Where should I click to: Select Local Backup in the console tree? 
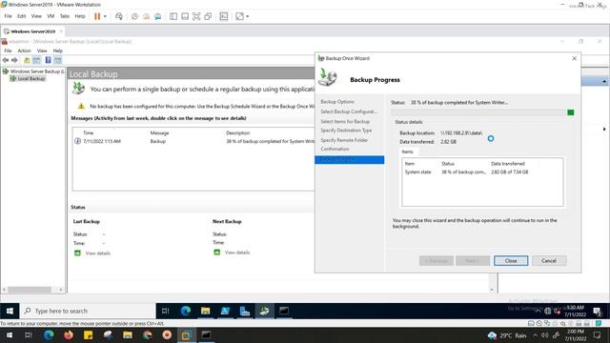28,78
